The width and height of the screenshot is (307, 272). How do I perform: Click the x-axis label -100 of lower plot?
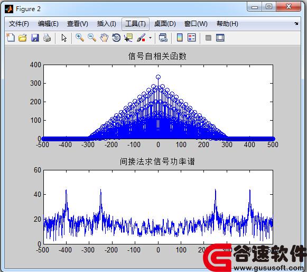[134, 250]
